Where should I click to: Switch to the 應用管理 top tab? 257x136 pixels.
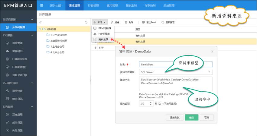pyautogui.click(x=112, y=5)
